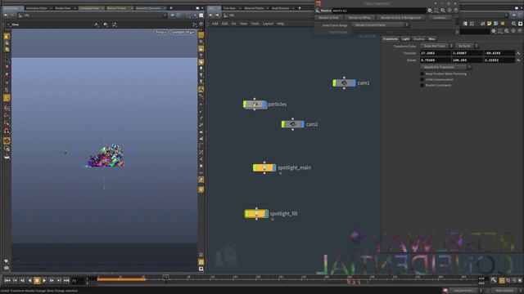This screenshot has width=524, height=294.
Task: Open the Layout menu in network editor
Action: (x=268, y=24)
